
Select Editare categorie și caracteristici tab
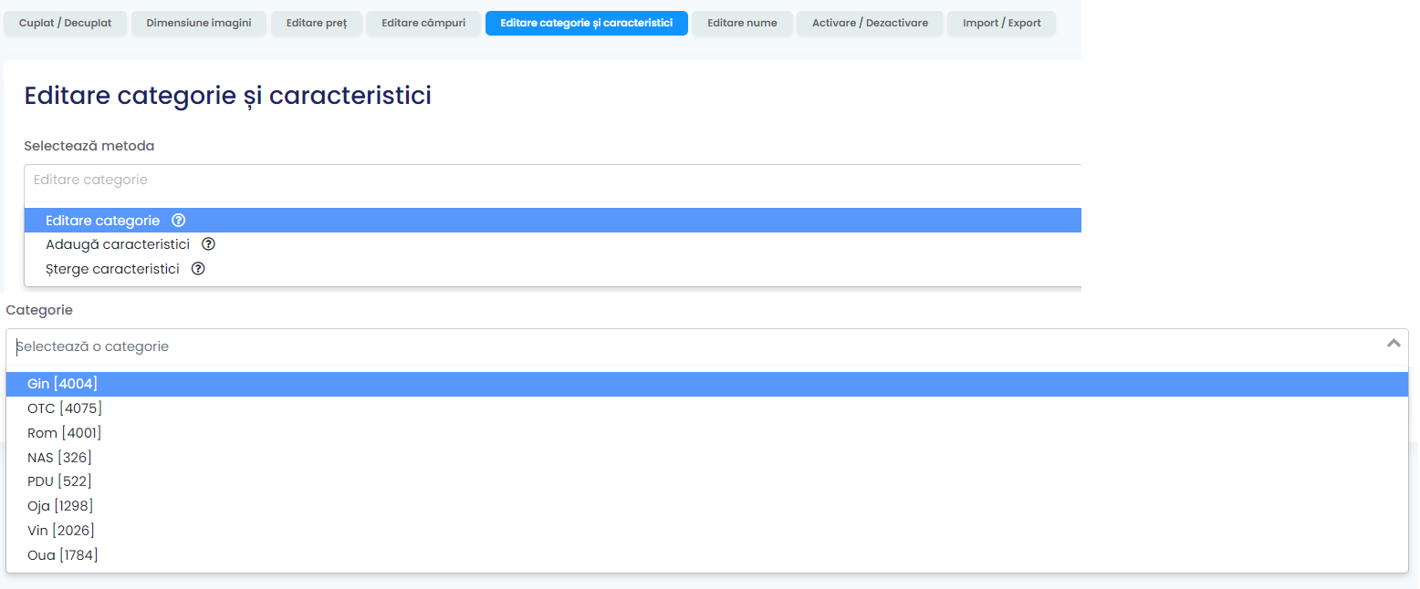point(587,23)
